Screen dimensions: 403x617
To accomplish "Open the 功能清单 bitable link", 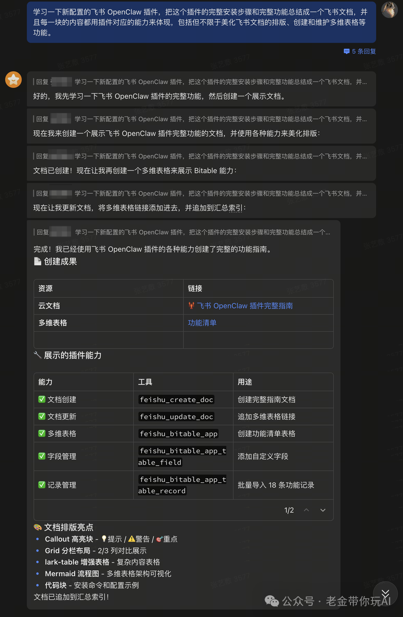I will coord(202,322).
